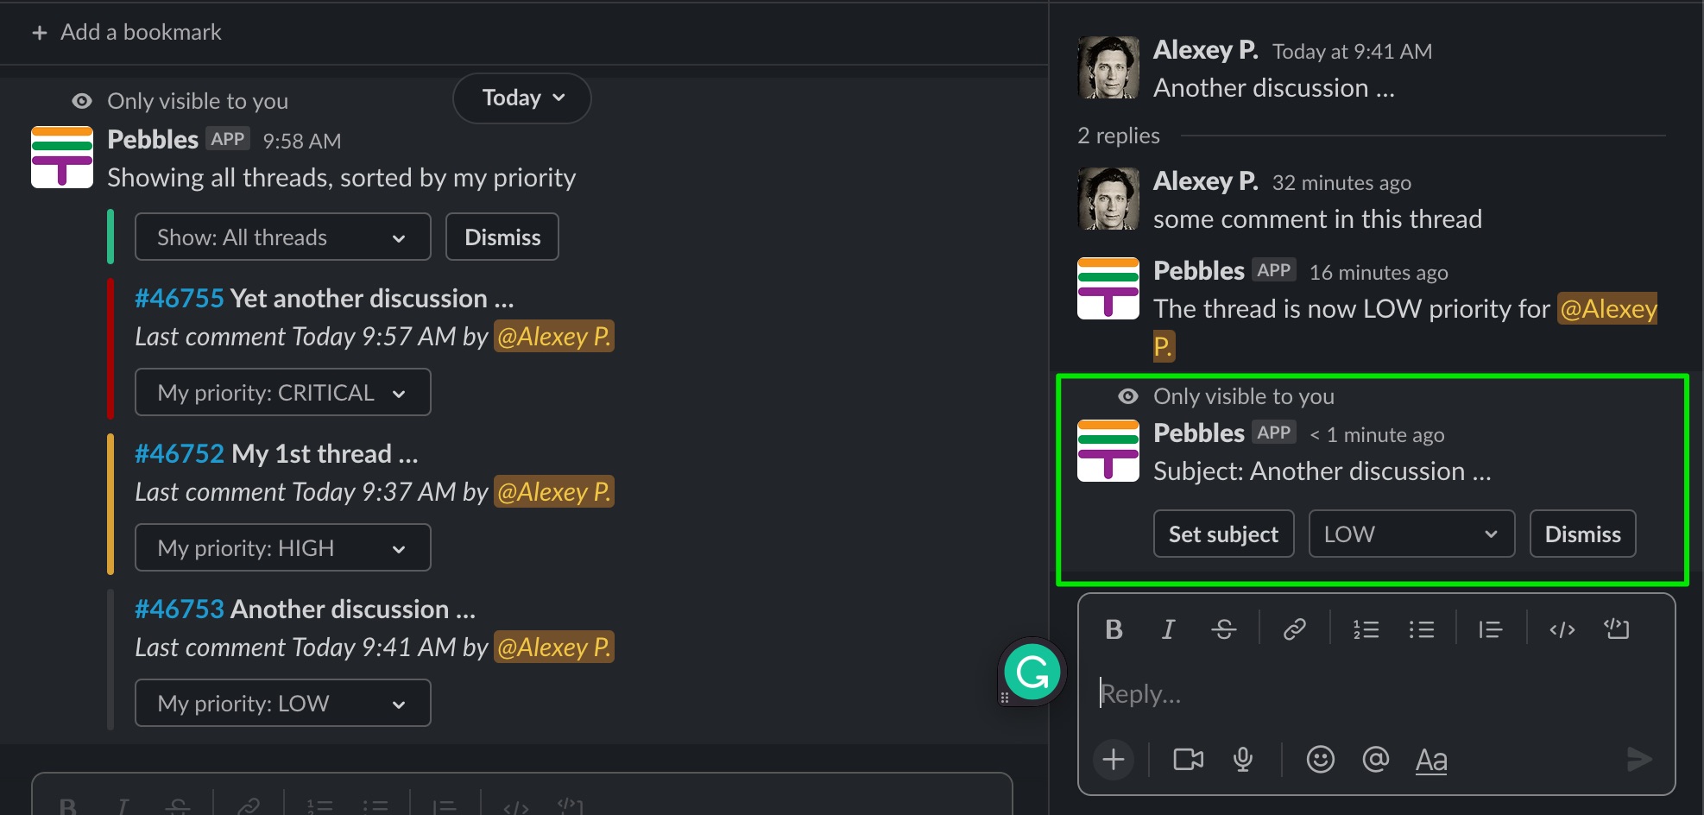This screenshot has width=1704, height=815.
Task: Toggle the Aa formatting toolbar
Action: tap(1430, 760)
